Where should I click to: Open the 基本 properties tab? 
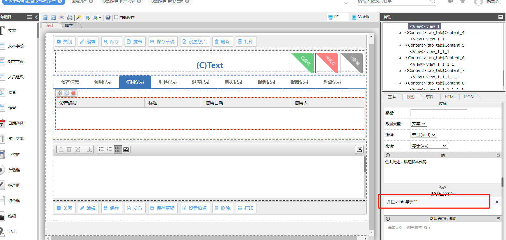[392, 97]
